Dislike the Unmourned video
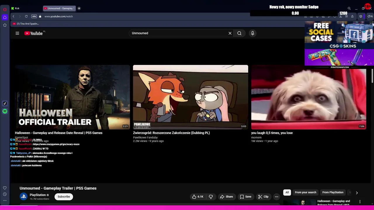Screen dimensions: 374x210 tap(211, 197)
